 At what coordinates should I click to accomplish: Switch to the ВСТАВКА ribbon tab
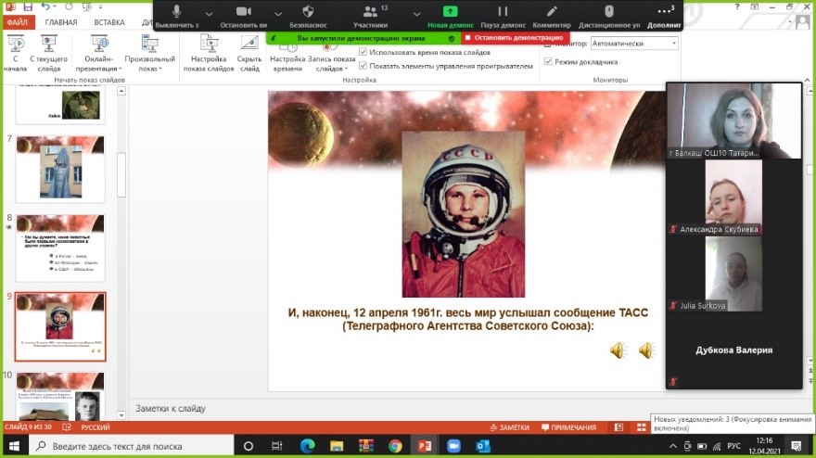coord(109,21)
